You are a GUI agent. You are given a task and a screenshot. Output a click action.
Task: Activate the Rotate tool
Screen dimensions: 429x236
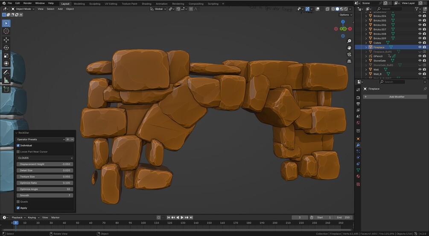pos(6,48)
